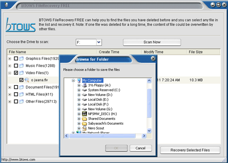Click the o jaana.flv file icon
228x163 pixels.
click(x=27, y=80)
